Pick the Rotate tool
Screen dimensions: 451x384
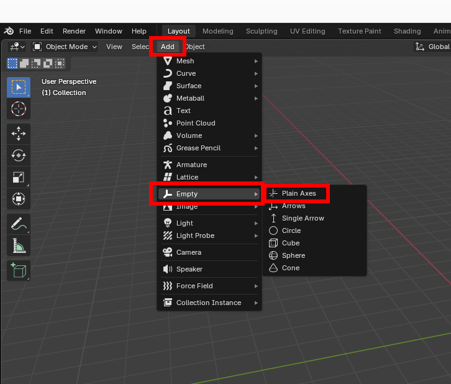[x=18, y=155]
